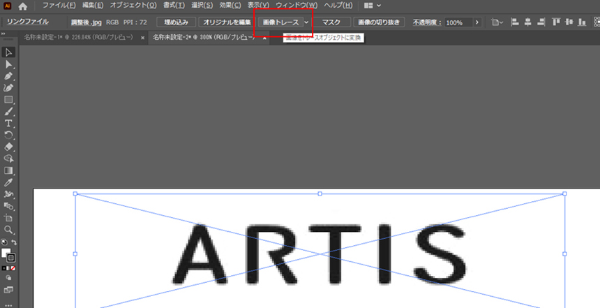This screenshot has height=308, width=600.
Task: Select the Selection tool arrow
Action: pyautogui.click(x=8, y=52)
